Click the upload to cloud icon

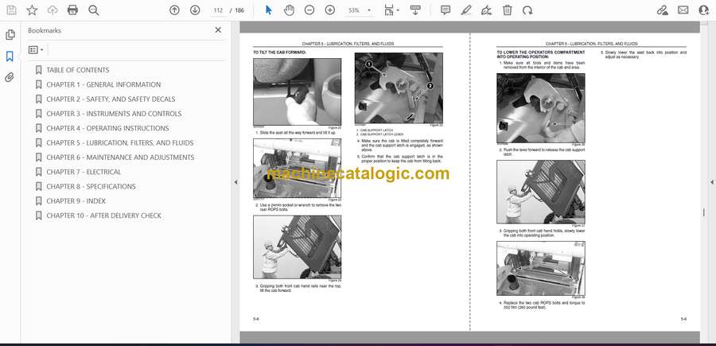point(53,10)
